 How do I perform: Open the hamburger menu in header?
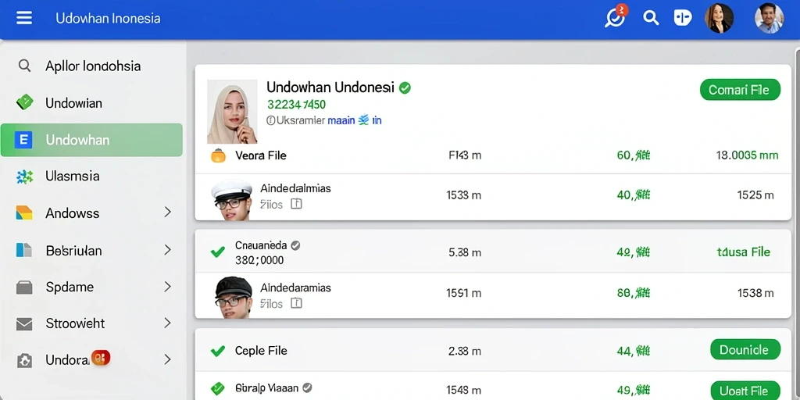pos(24,19)
